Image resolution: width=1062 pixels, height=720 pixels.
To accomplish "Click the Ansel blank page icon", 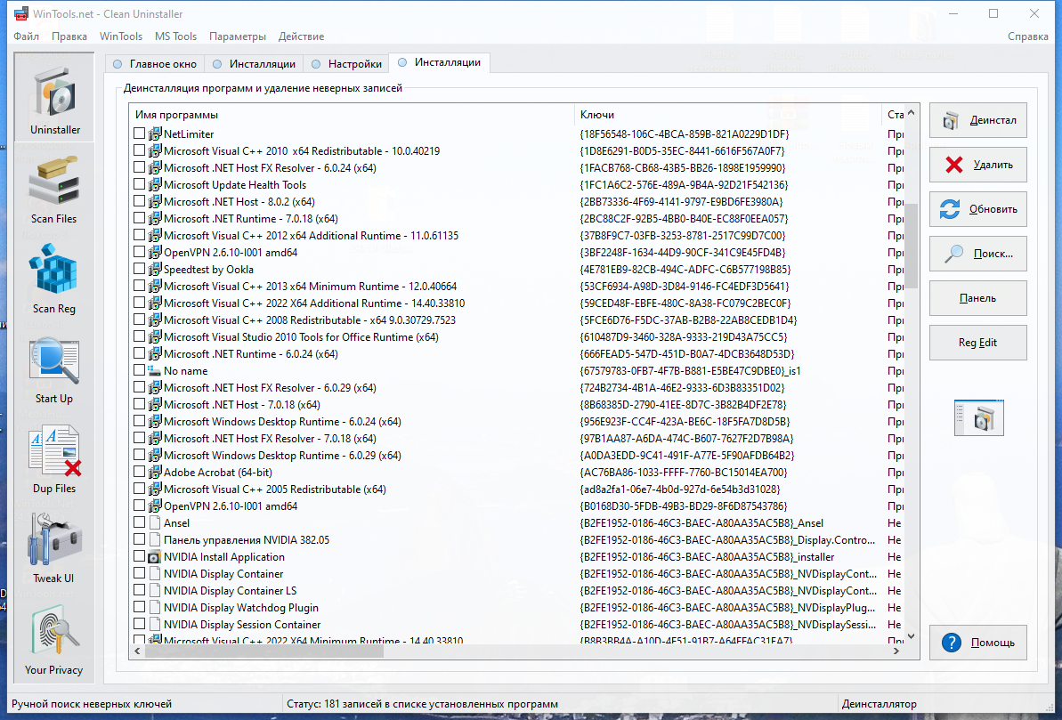I will (x=154, y=523).
